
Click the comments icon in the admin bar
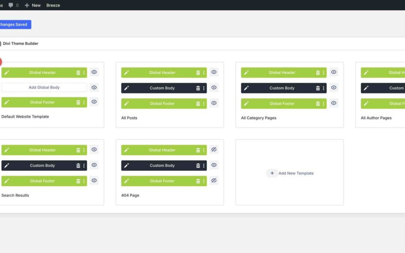11,5
